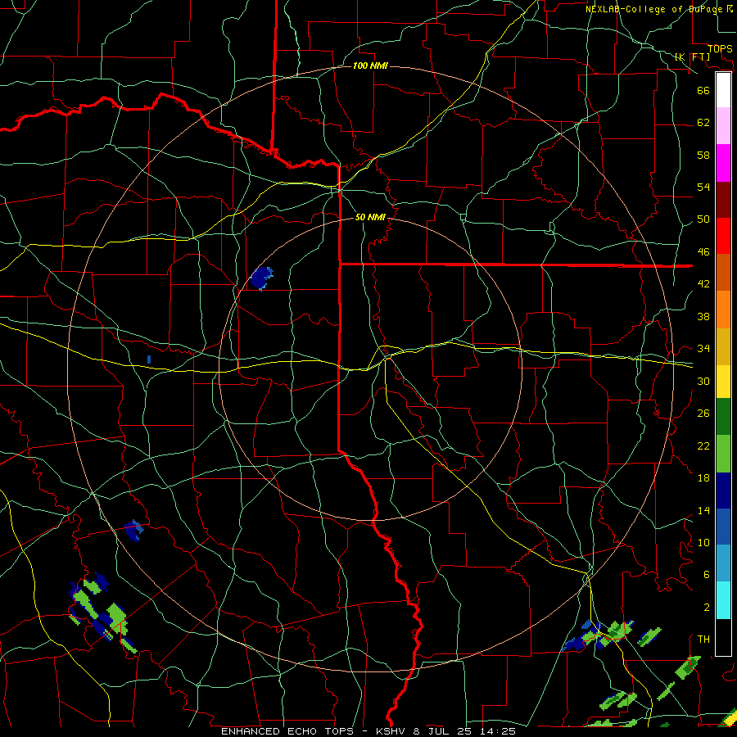Image resolution: width=737 pixels, height=737 pixels.
Task: Select the light green legend band
Action: click(x=723, y=454)
